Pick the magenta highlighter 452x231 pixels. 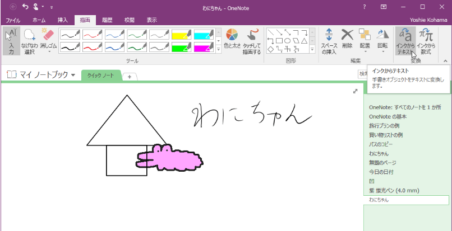pos(204,47)
